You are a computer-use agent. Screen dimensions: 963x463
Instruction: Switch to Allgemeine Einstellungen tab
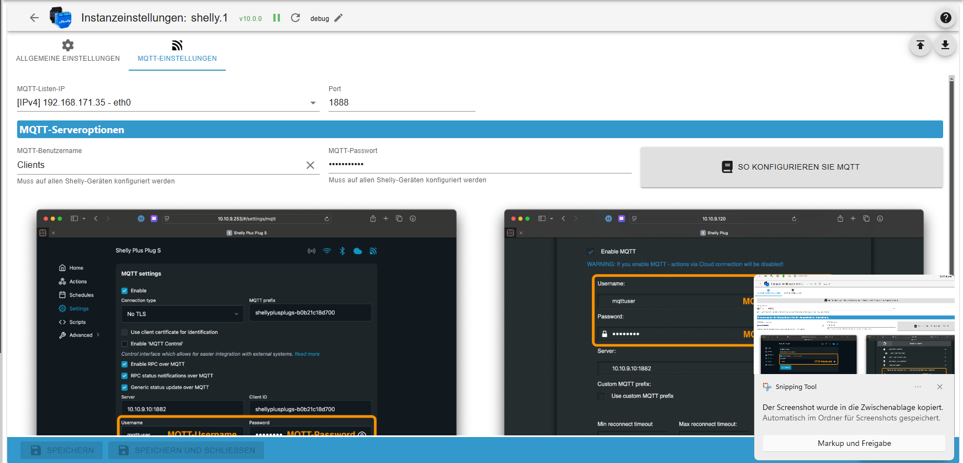pyautogui.click(x=68, y=51)
